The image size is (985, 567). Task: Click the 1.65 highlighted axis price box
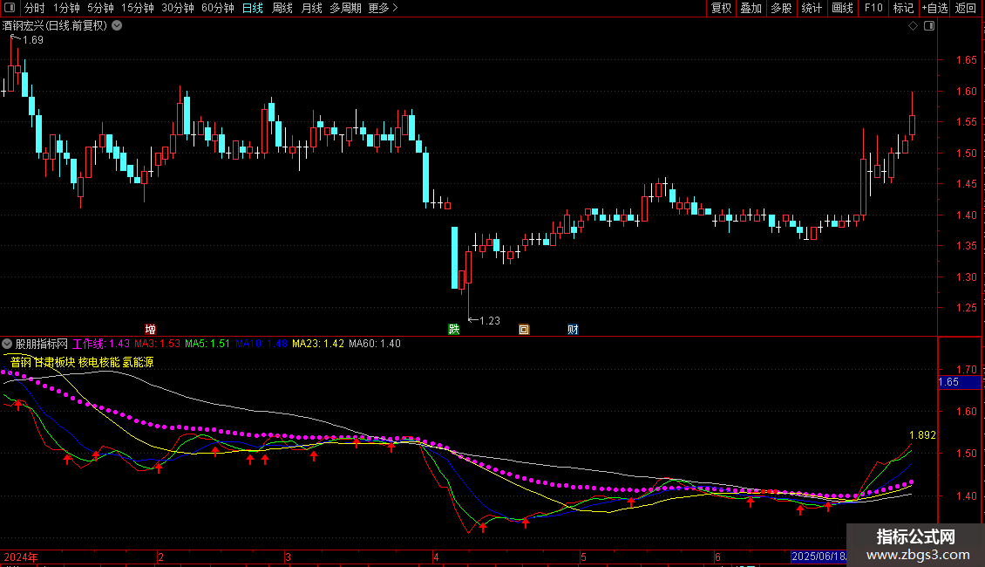click(959, 382)
